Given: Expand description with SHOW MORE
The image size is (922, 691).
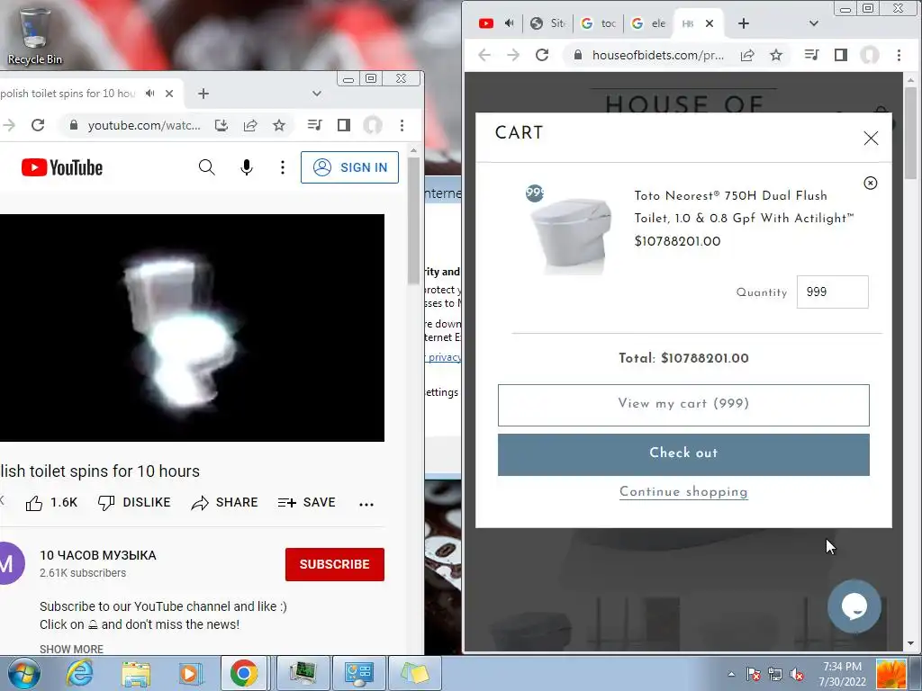Looking at the screenshot, I should (x=72, y=650).
